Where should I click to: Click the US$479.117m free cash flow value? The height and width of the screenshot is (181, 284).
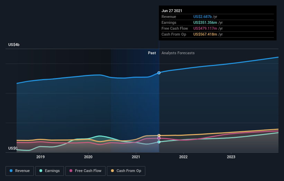pyautogui.click(x=205, y=28)
